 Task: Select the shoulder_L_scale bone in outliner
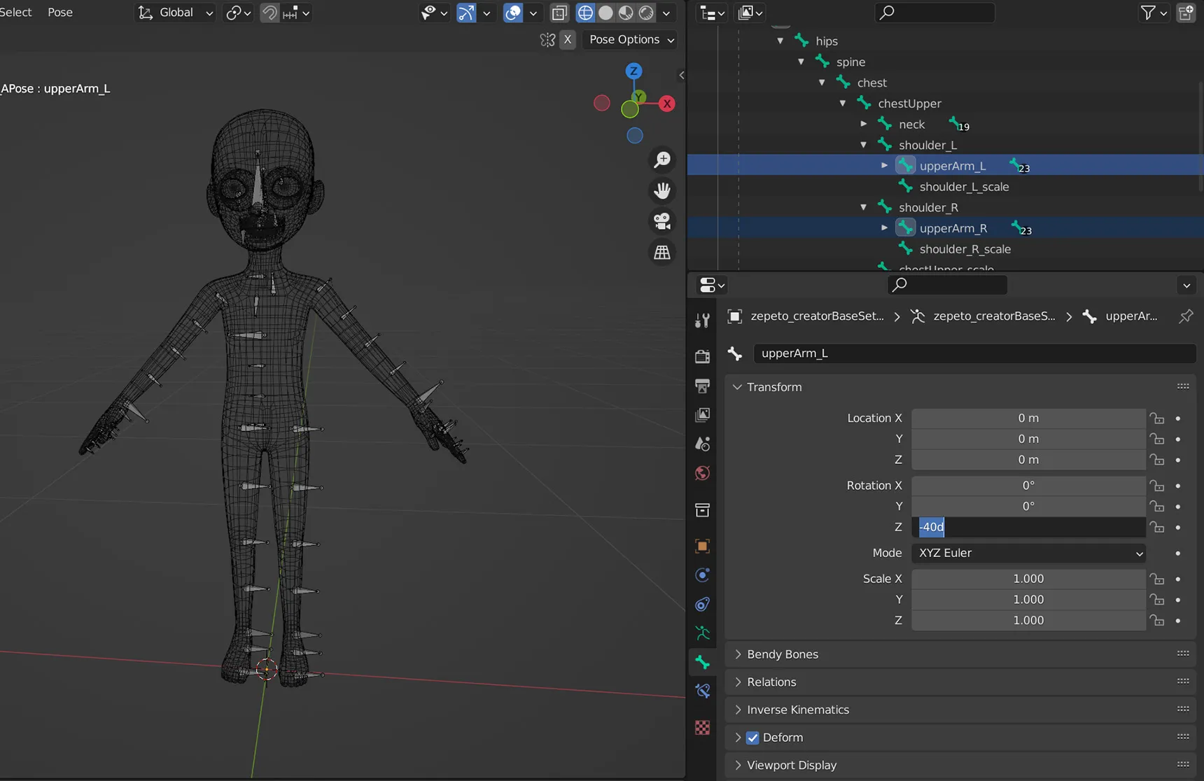pos(964,187)
